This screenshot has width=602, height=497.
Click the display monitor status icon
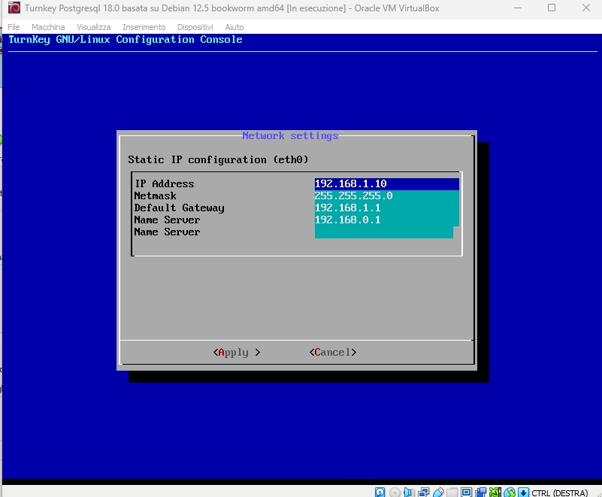pyautogui.click(x=466, y=492)
